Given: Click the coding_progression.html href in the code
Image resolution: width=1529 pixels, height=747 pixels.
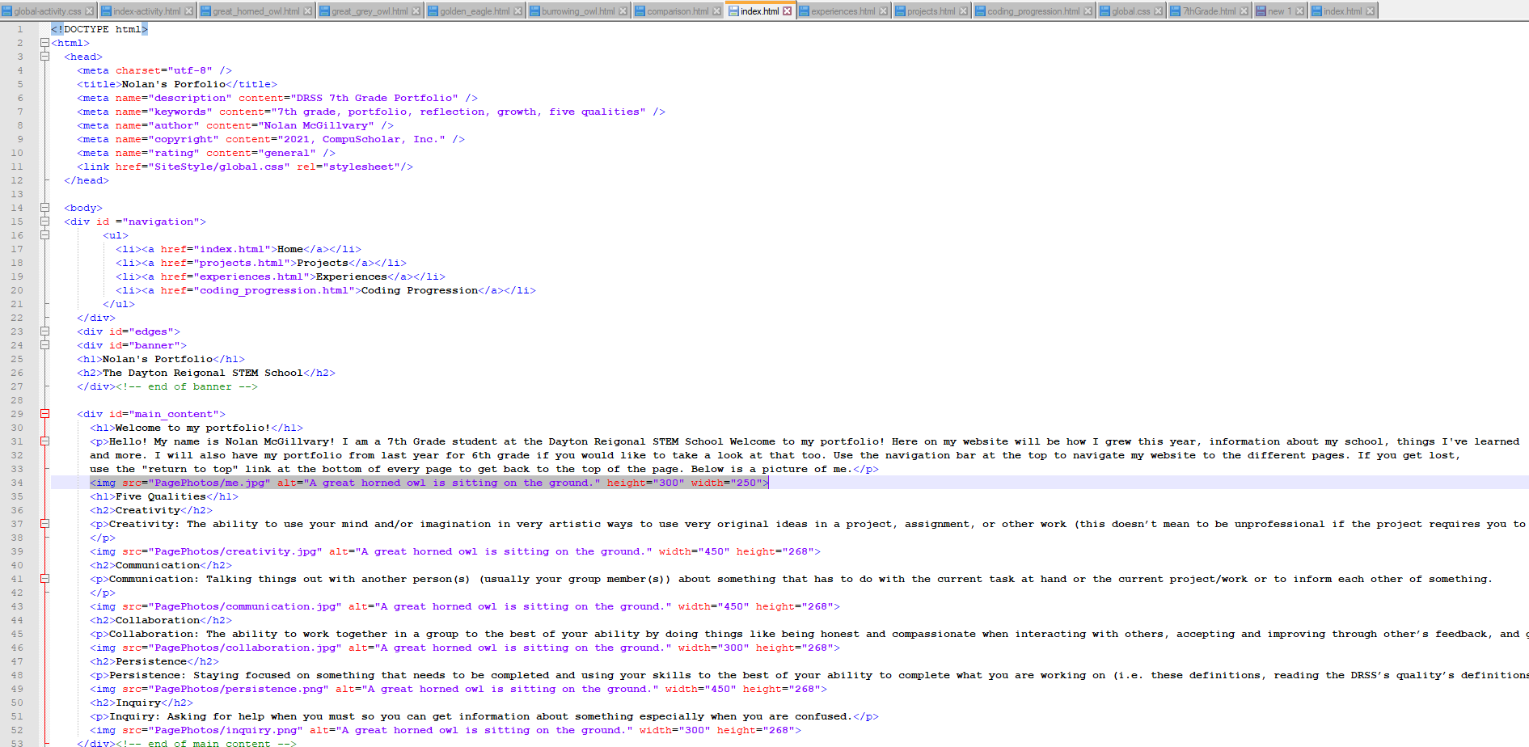Looking at the screenshot, I should coord(274,290).
